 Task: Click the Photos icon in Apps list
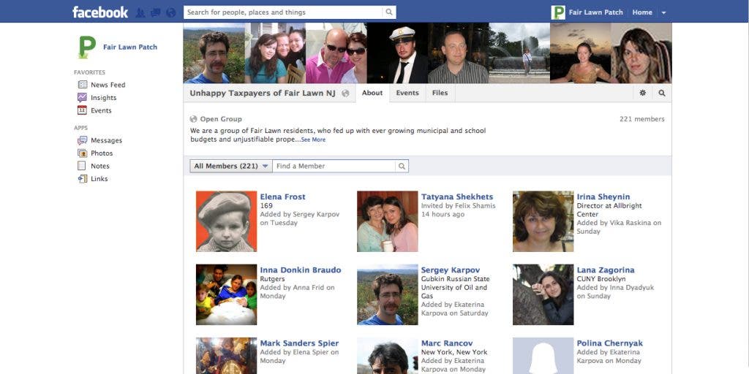coord(83,153)
